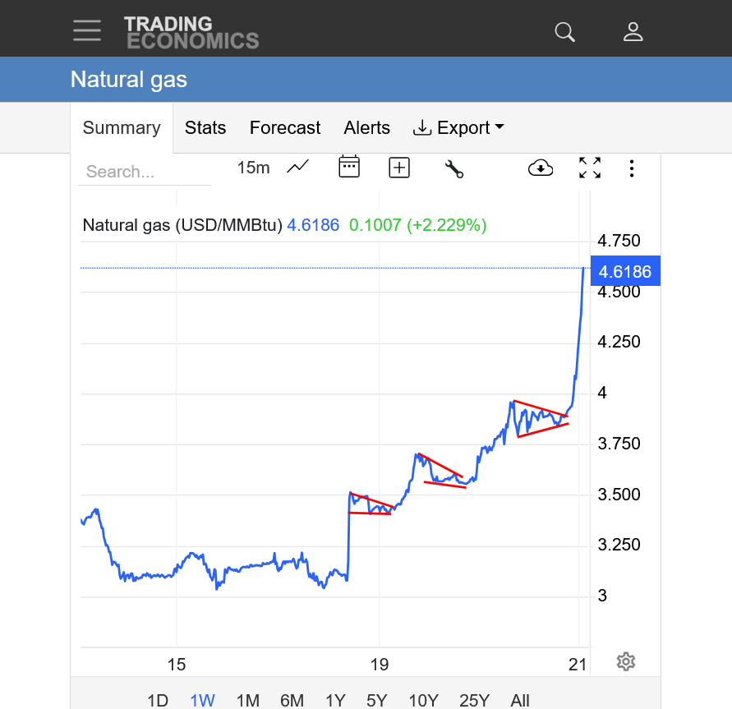
Task: Choose the 25Y time range
Action: click(x=474, y=700)
